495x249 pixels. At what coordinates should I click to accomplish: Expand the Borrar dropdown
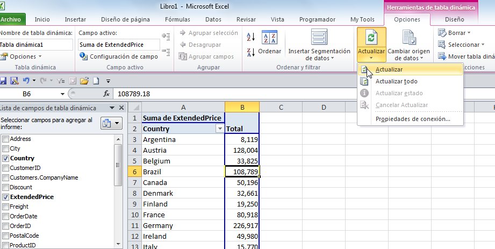469,33
